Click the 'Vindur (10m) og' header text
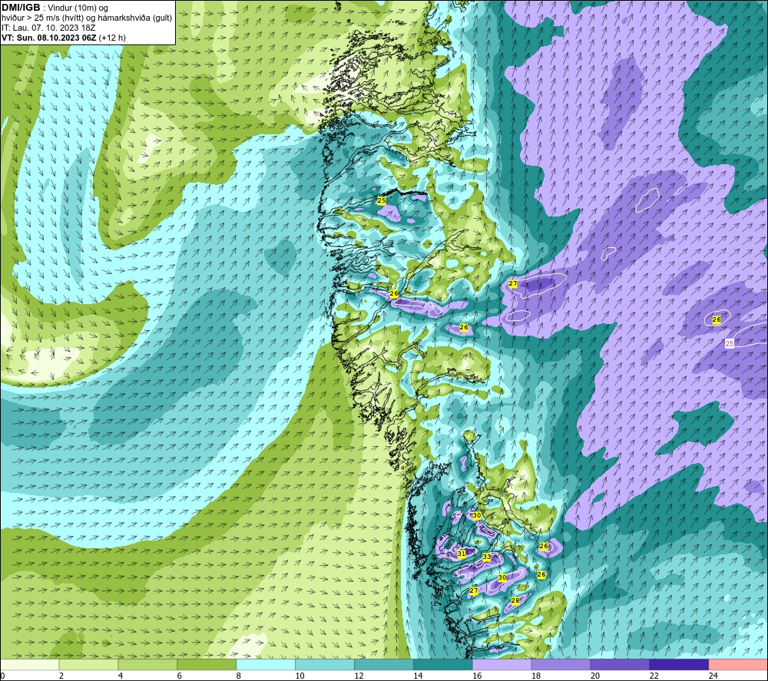The width and height of the screenshot is (768, 681). 78,8
